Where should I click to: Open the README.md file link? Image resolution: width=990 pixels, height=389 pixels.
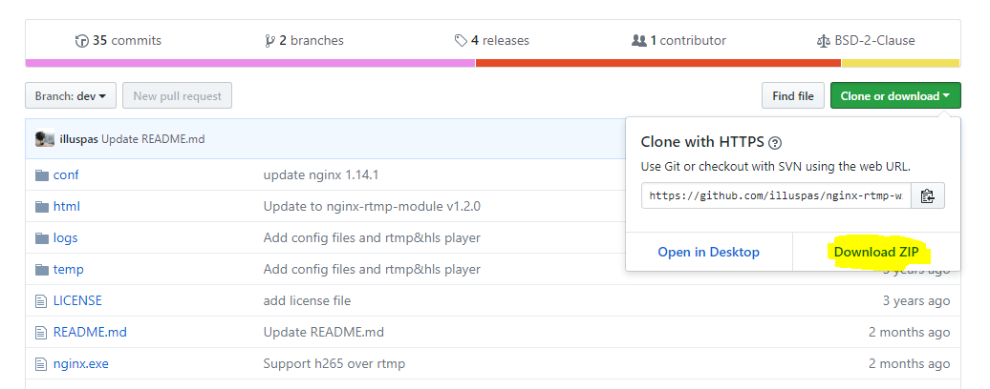90,333
